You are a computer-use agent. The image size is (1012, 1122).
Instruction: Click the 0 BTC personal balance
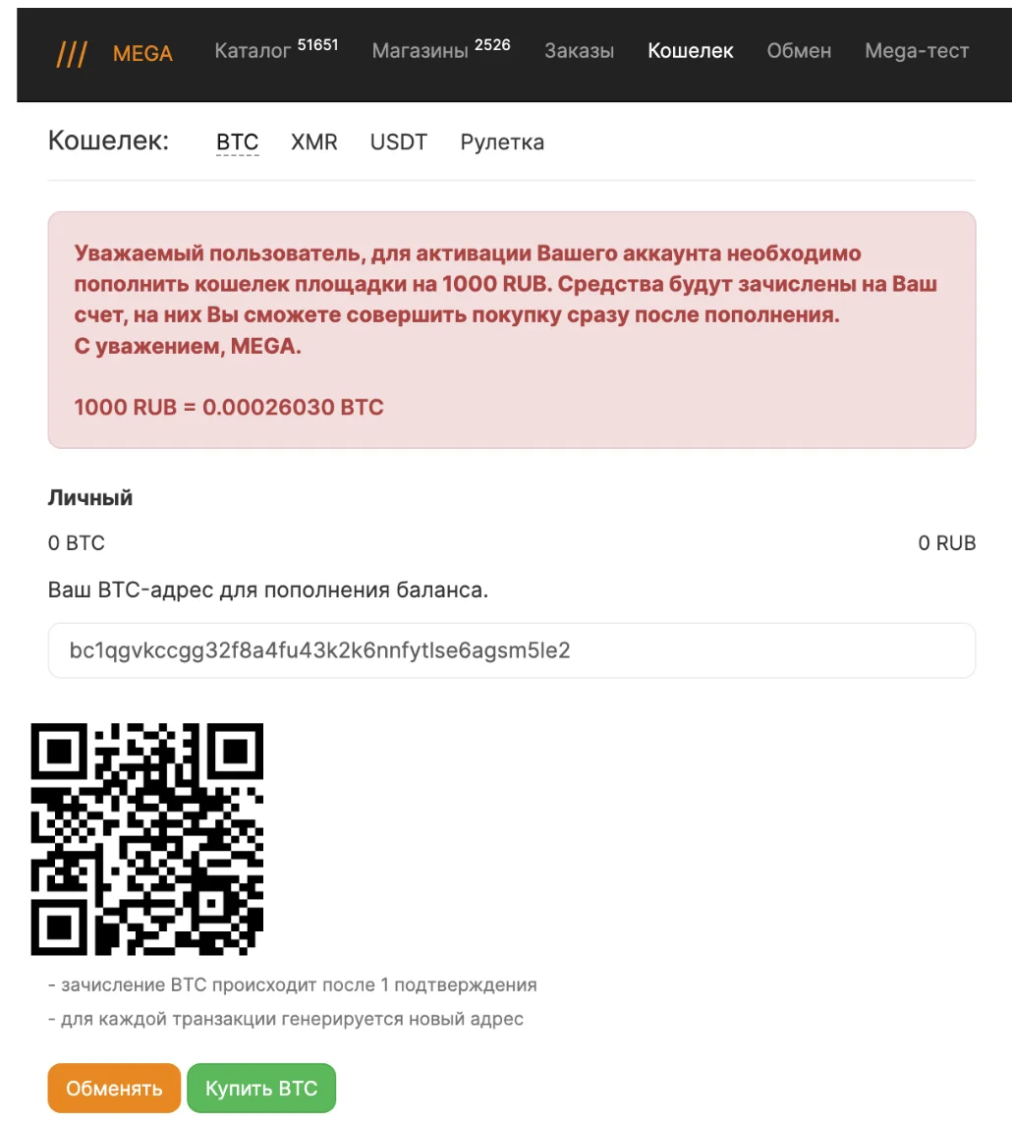77,543
